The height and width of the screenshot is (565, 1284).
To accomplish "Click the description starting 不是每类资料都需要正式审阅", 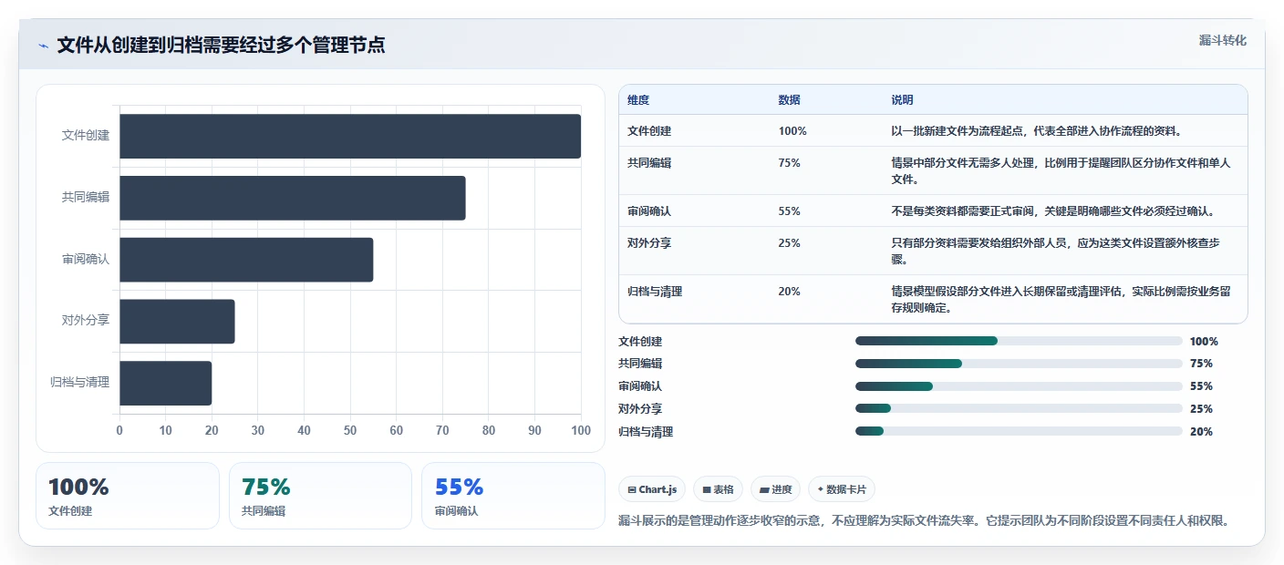I will (1053, 211).
